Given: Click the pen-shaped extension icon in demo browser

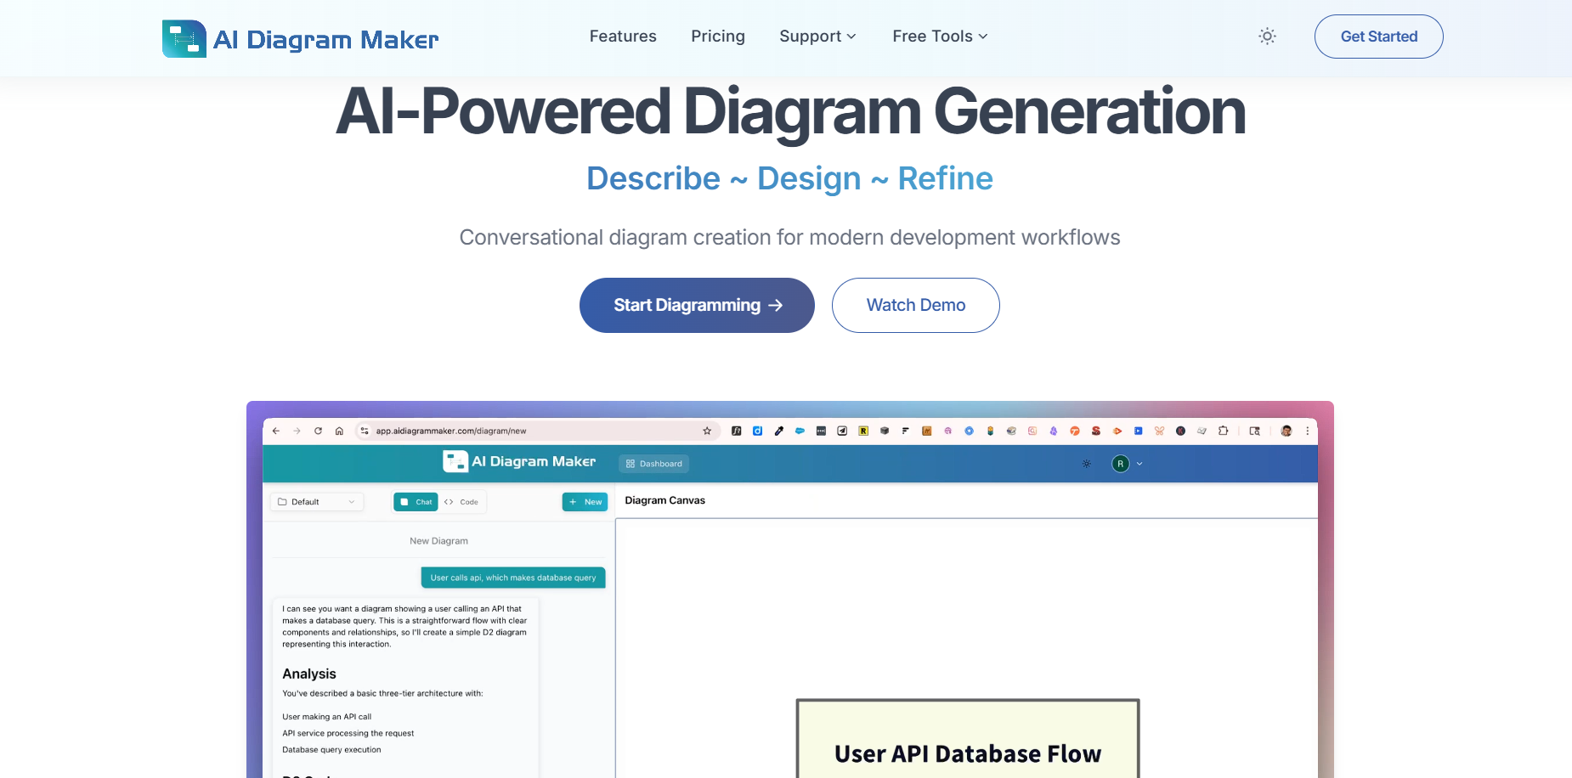Looking at the screenshot, I should point(778,431).
